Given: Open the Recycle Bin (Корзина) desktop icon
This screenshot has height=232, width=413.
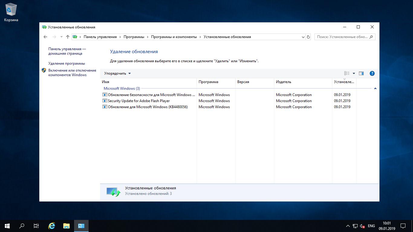Looking at the screenshot, I should (11, 12).
